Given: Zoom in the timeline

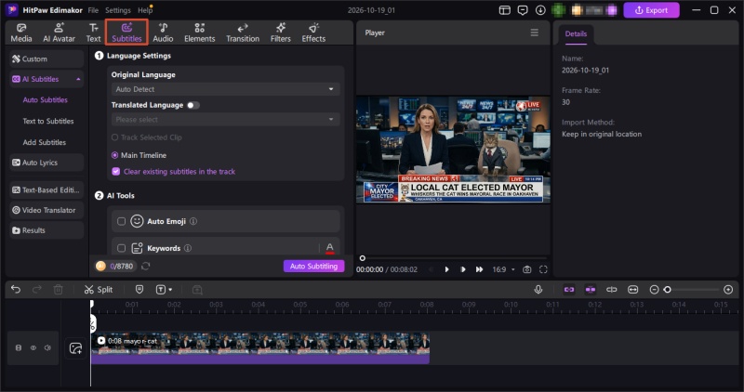Looking at the screenshot, I should [728, 289].
